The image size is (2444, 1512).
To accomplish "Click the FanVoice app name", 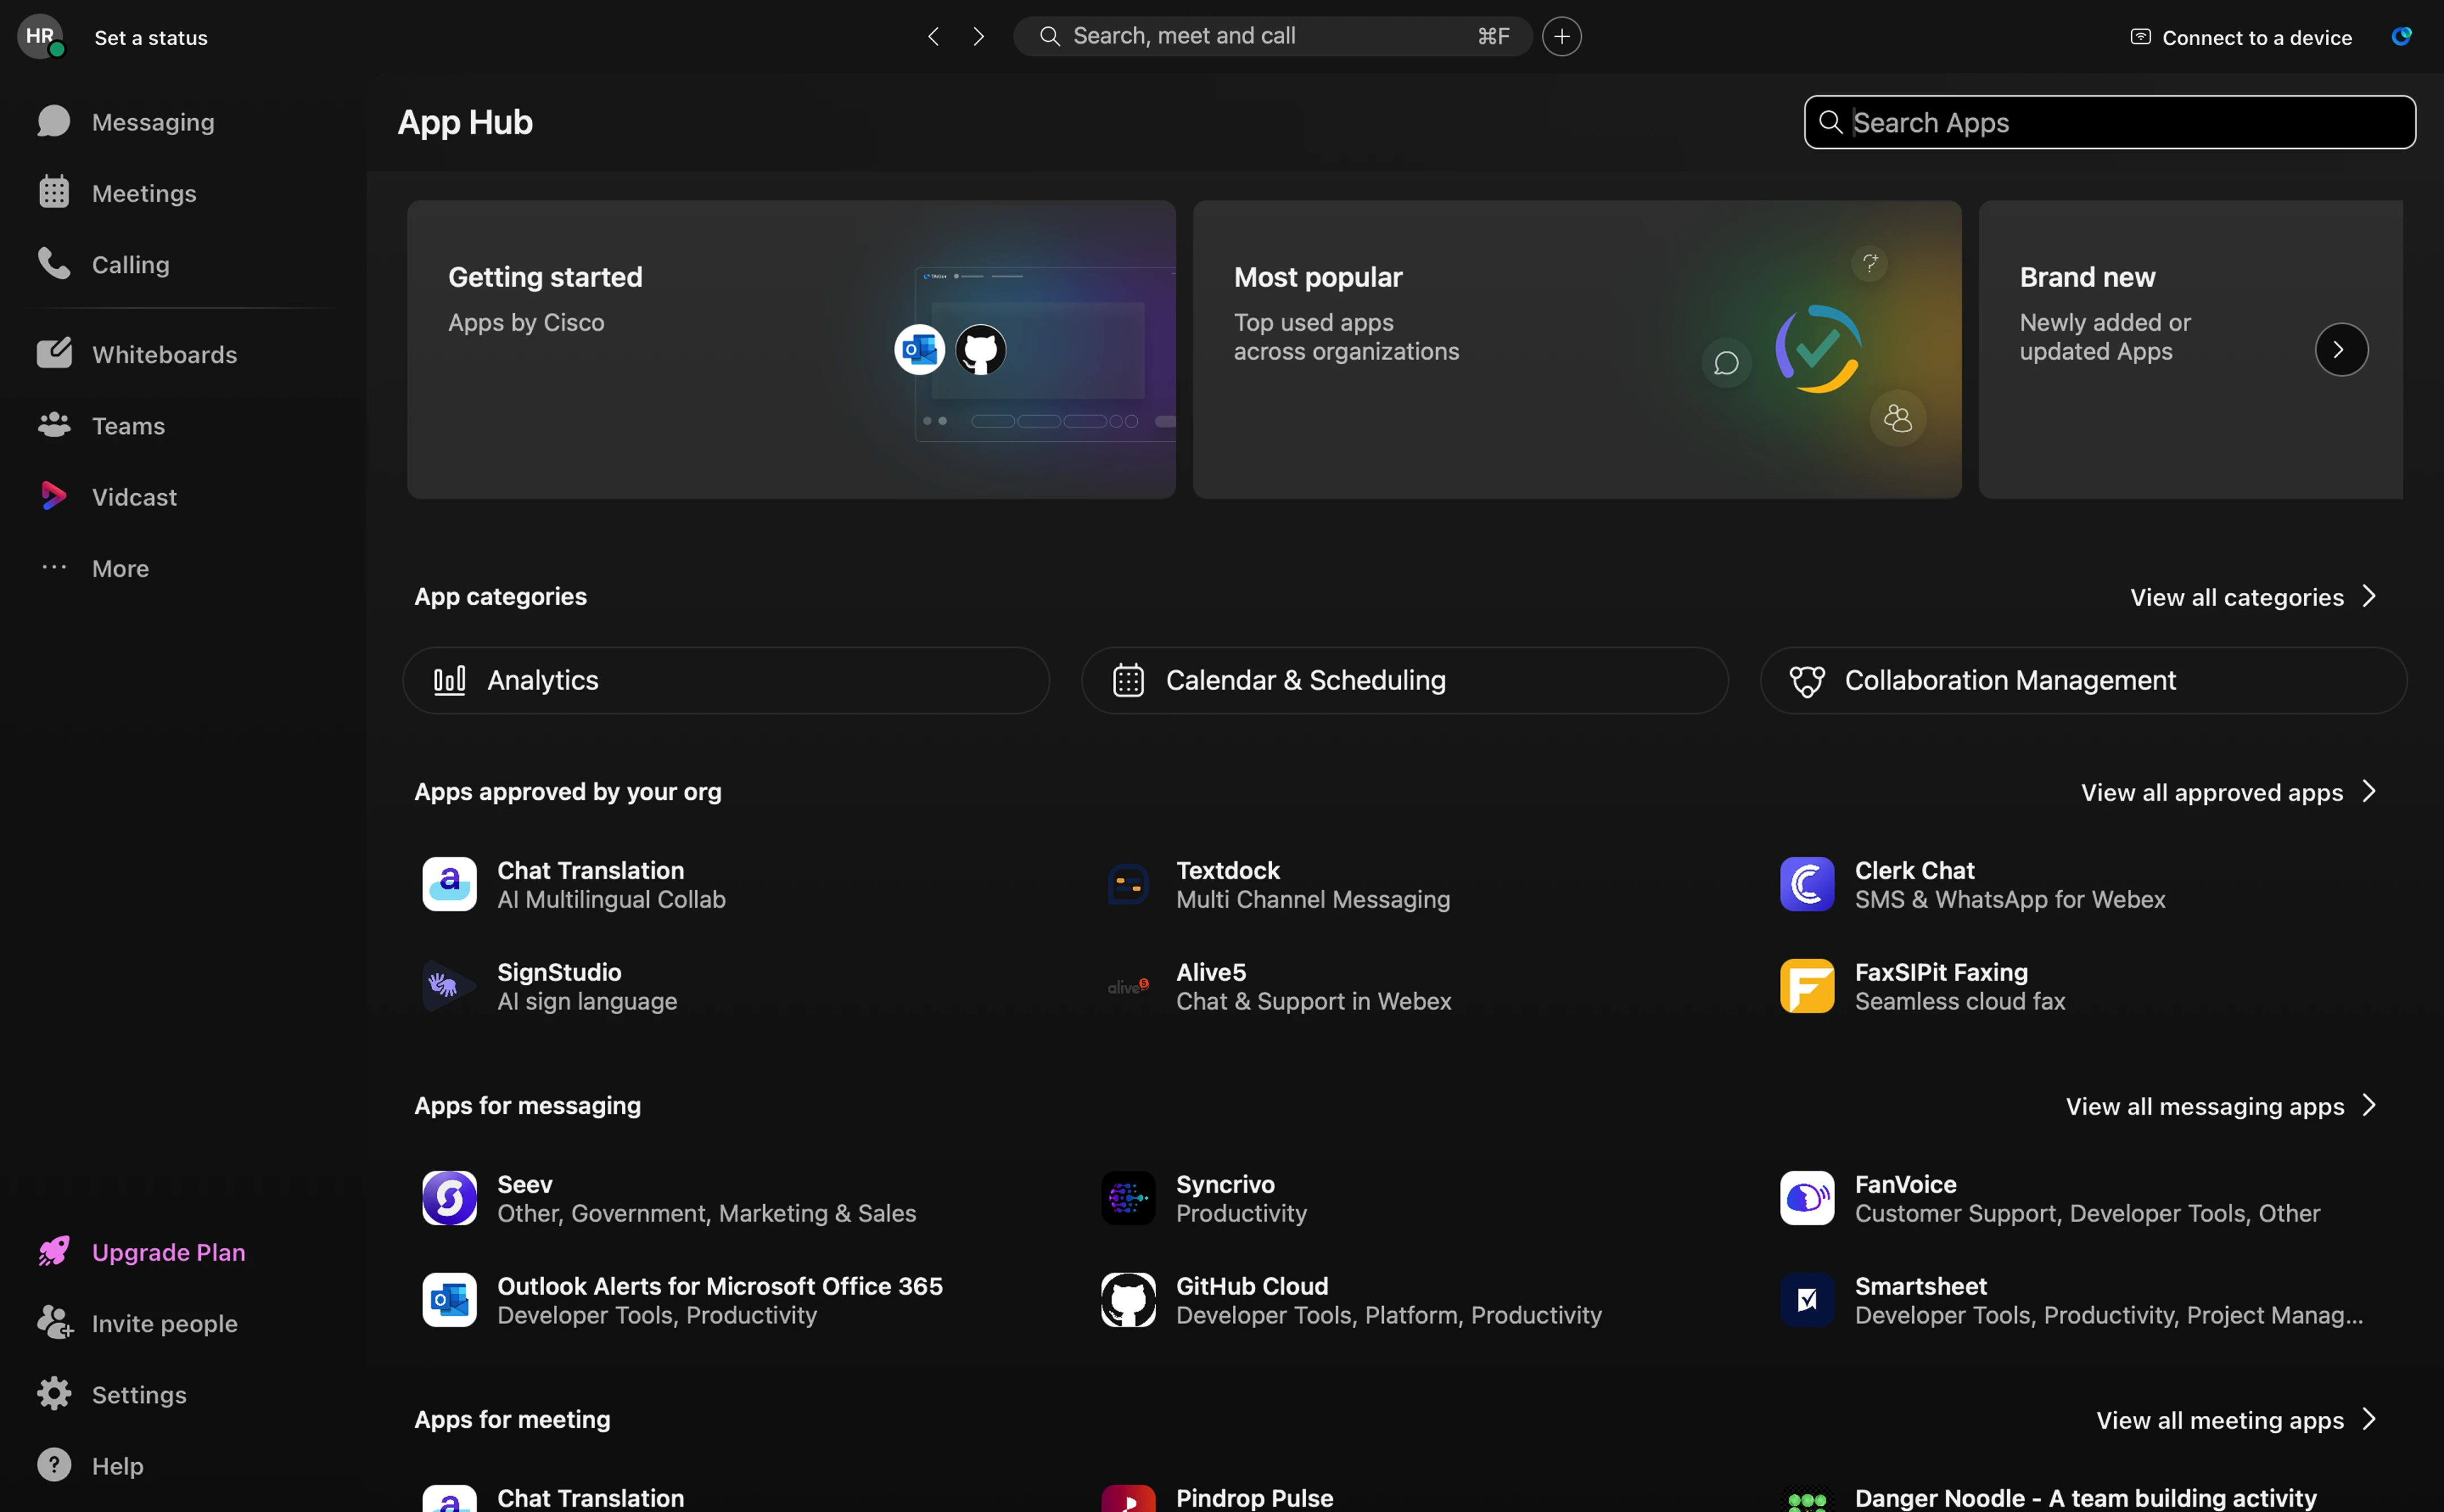I will (1906, 1184).
